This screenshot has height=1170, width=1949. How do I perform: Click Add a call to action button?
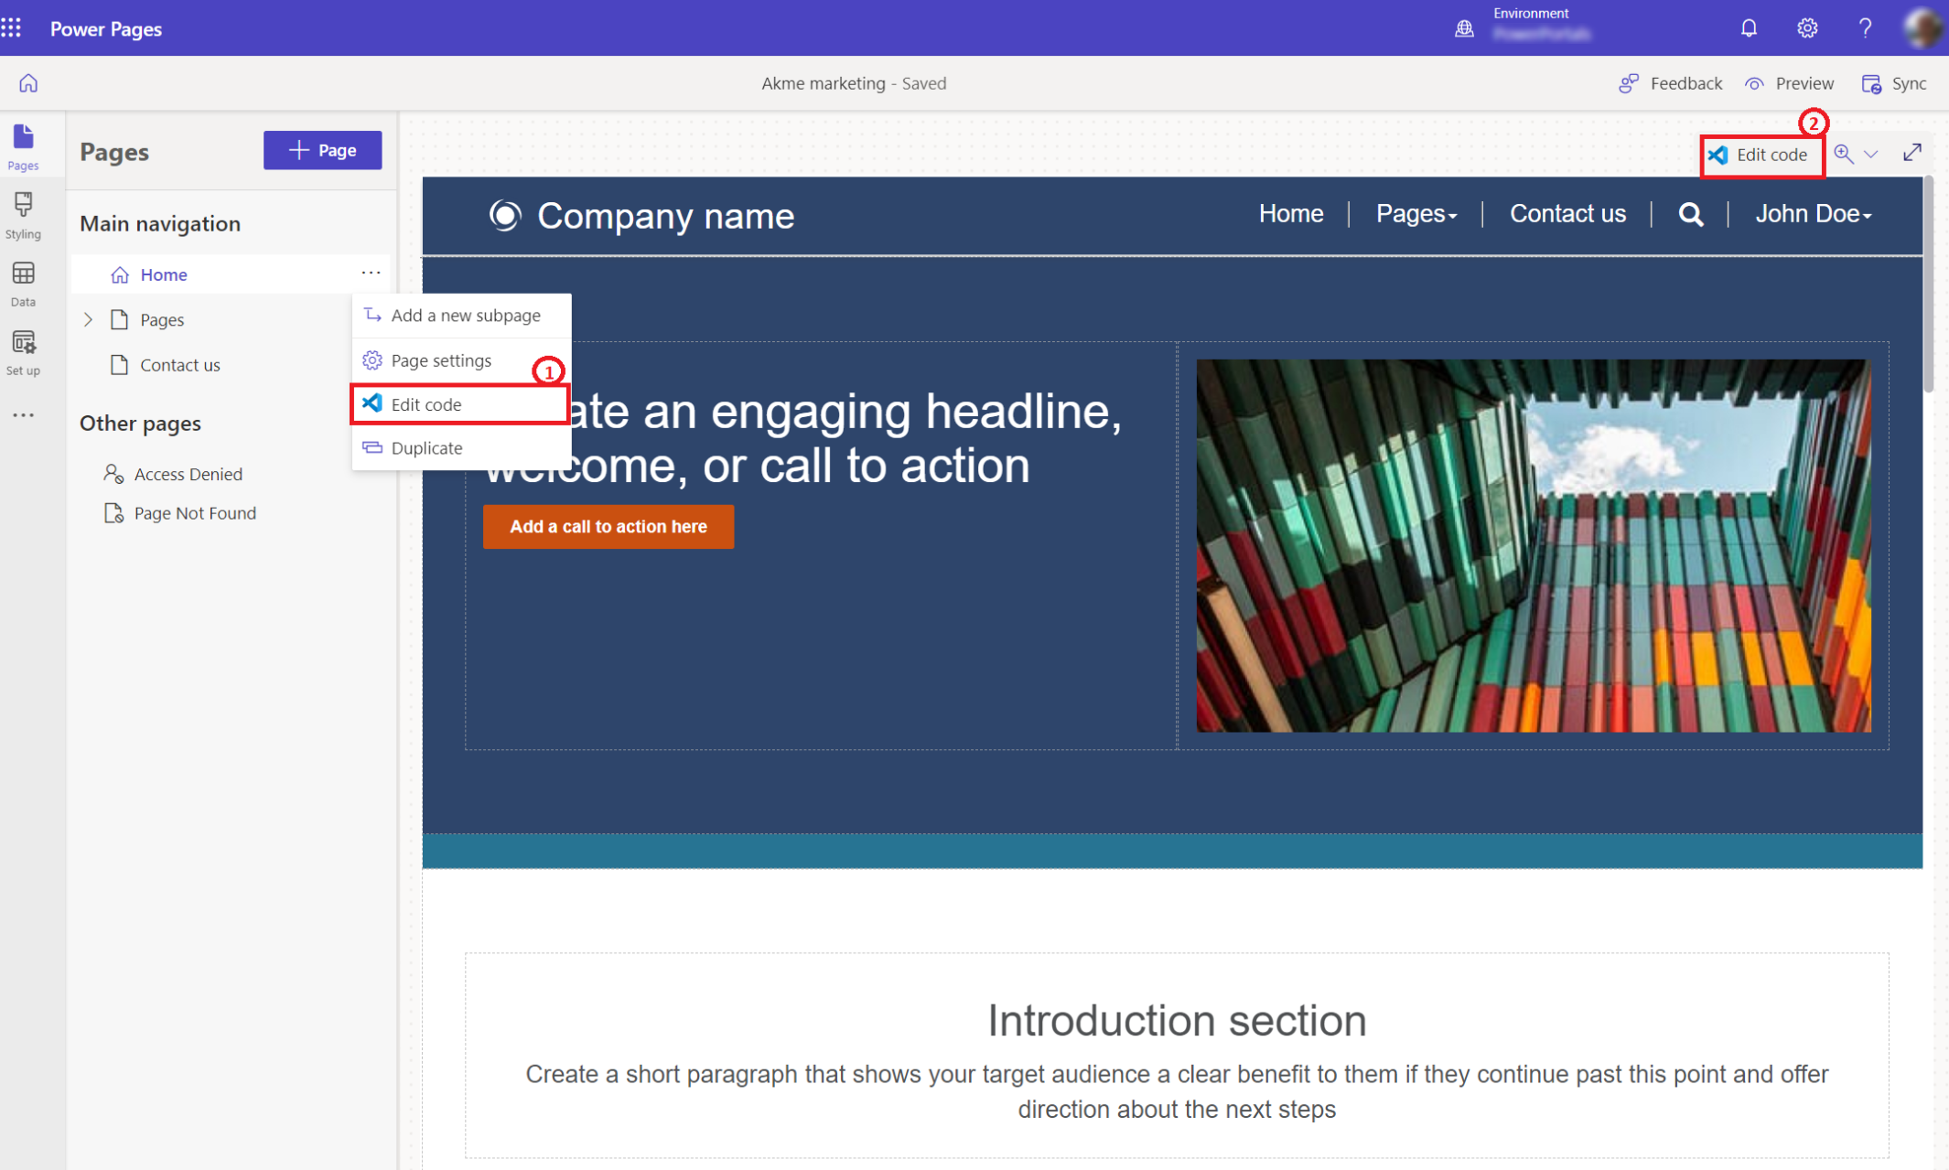(607, 526)
